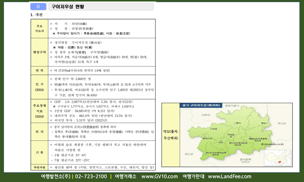Click the 여름은 시원한 편 line
This screenshot has height=182, width=304.
[x=67, y=150]
